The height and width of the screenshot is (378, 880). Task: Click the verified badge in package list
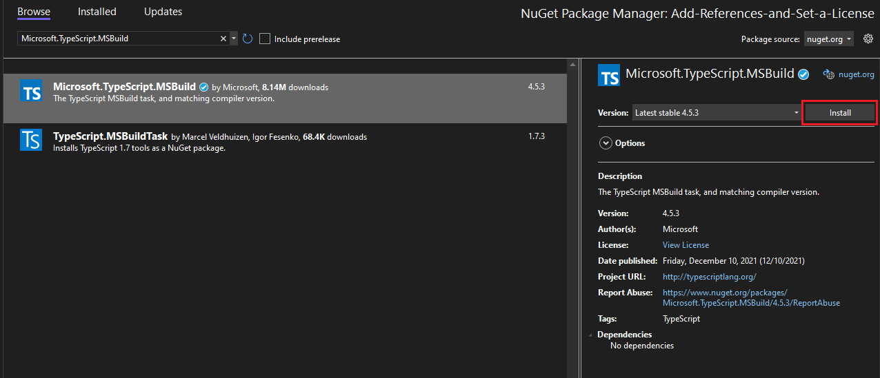click(x=203, y=87)
